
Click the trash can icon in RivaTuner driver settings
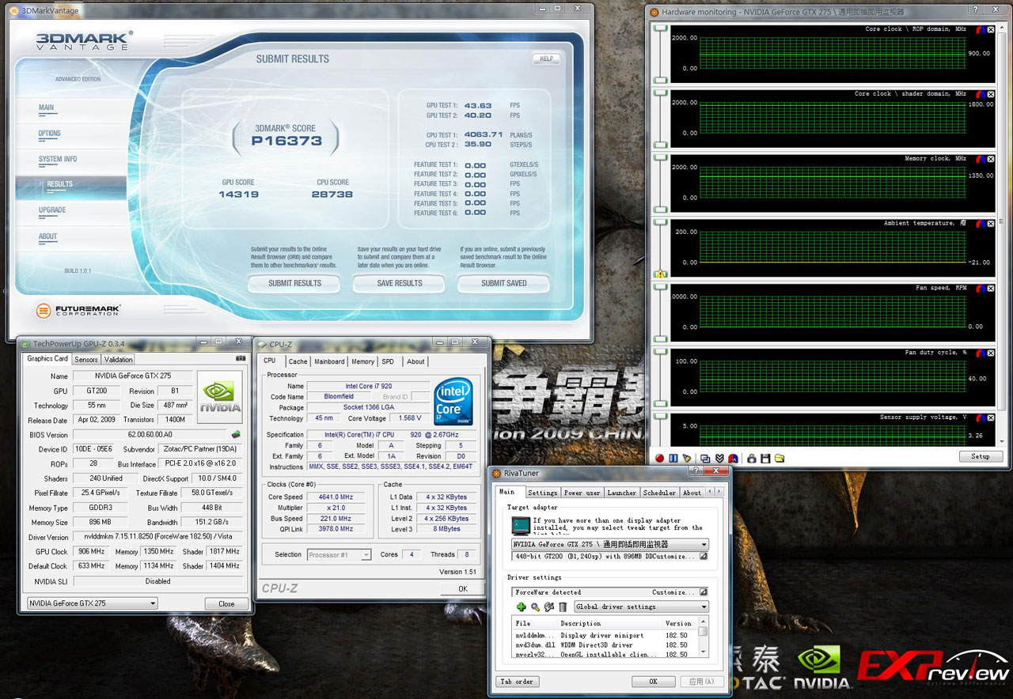coord(563,606)
